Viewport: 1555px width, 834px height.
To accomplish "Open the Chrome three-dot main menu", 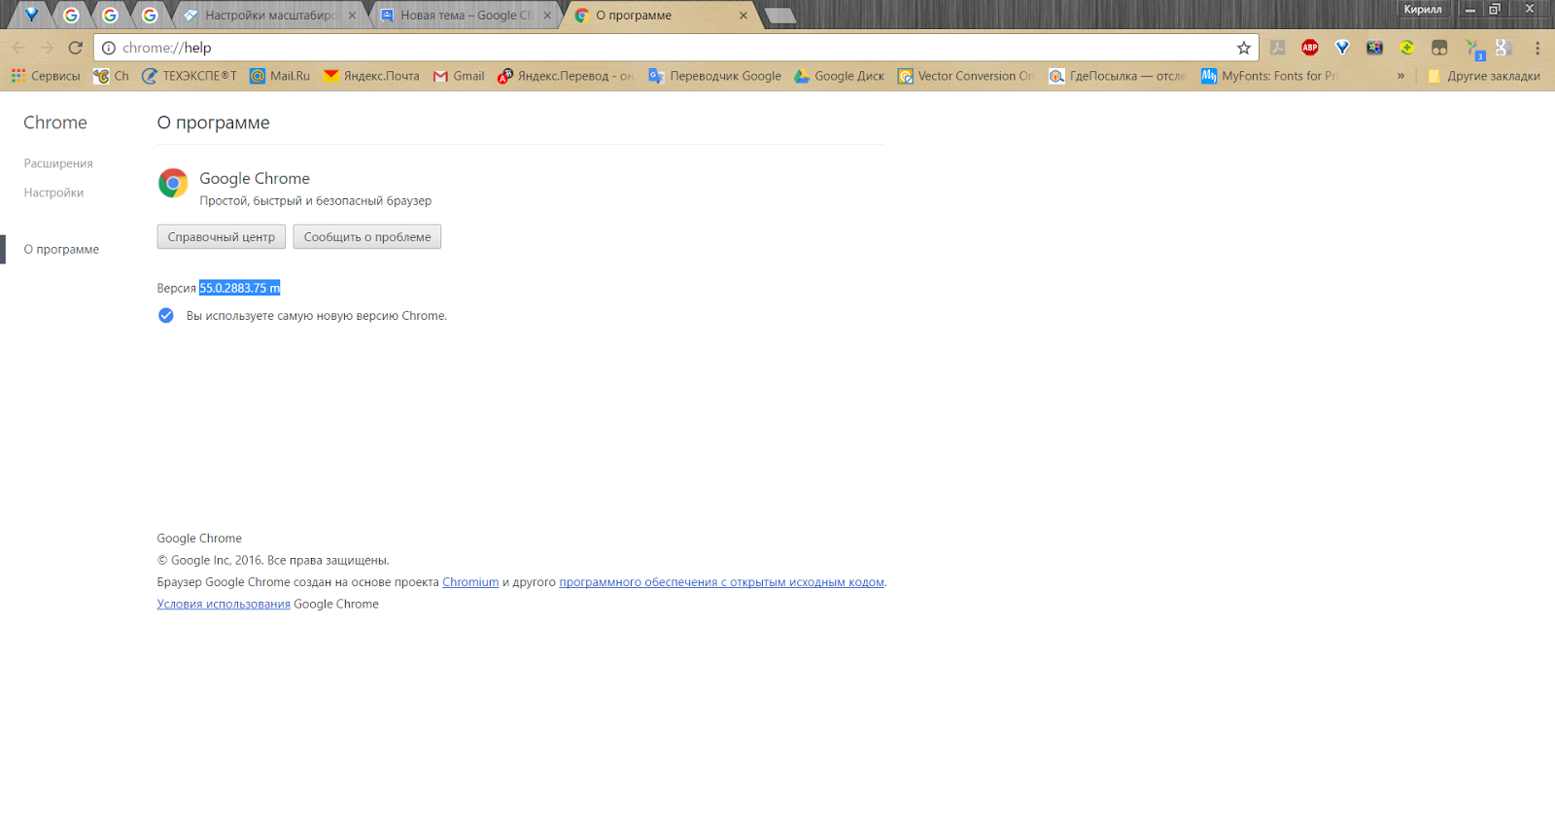I will [1537, 48].
